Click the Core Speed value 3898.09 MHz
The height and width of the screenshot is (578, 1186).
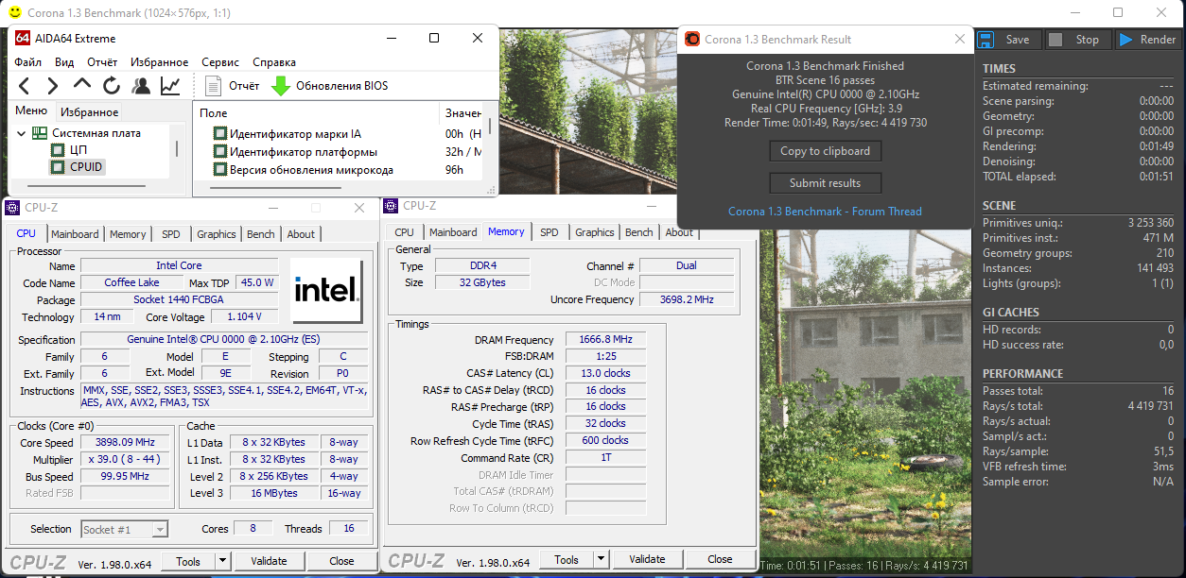[125, 442]
